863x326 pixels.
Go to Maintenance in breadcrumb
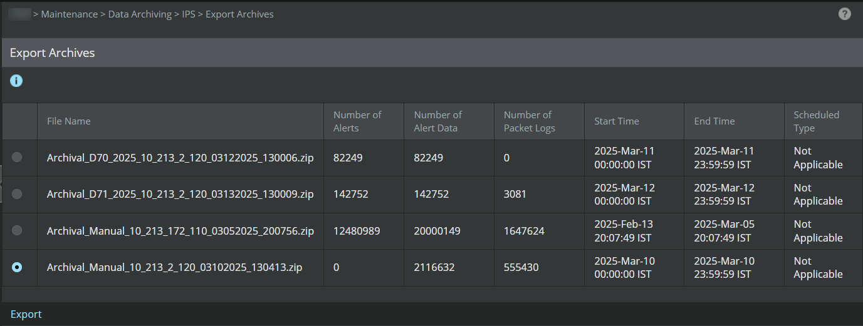pyautogui.click(x=70, y=14)
